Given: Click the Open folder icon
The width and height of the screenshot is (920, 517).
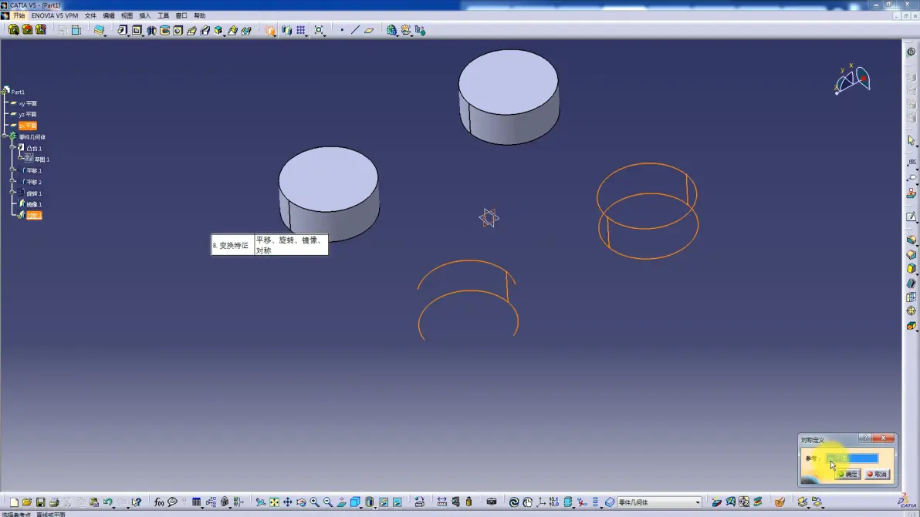Looking at the screenshot, I should 27,502.
